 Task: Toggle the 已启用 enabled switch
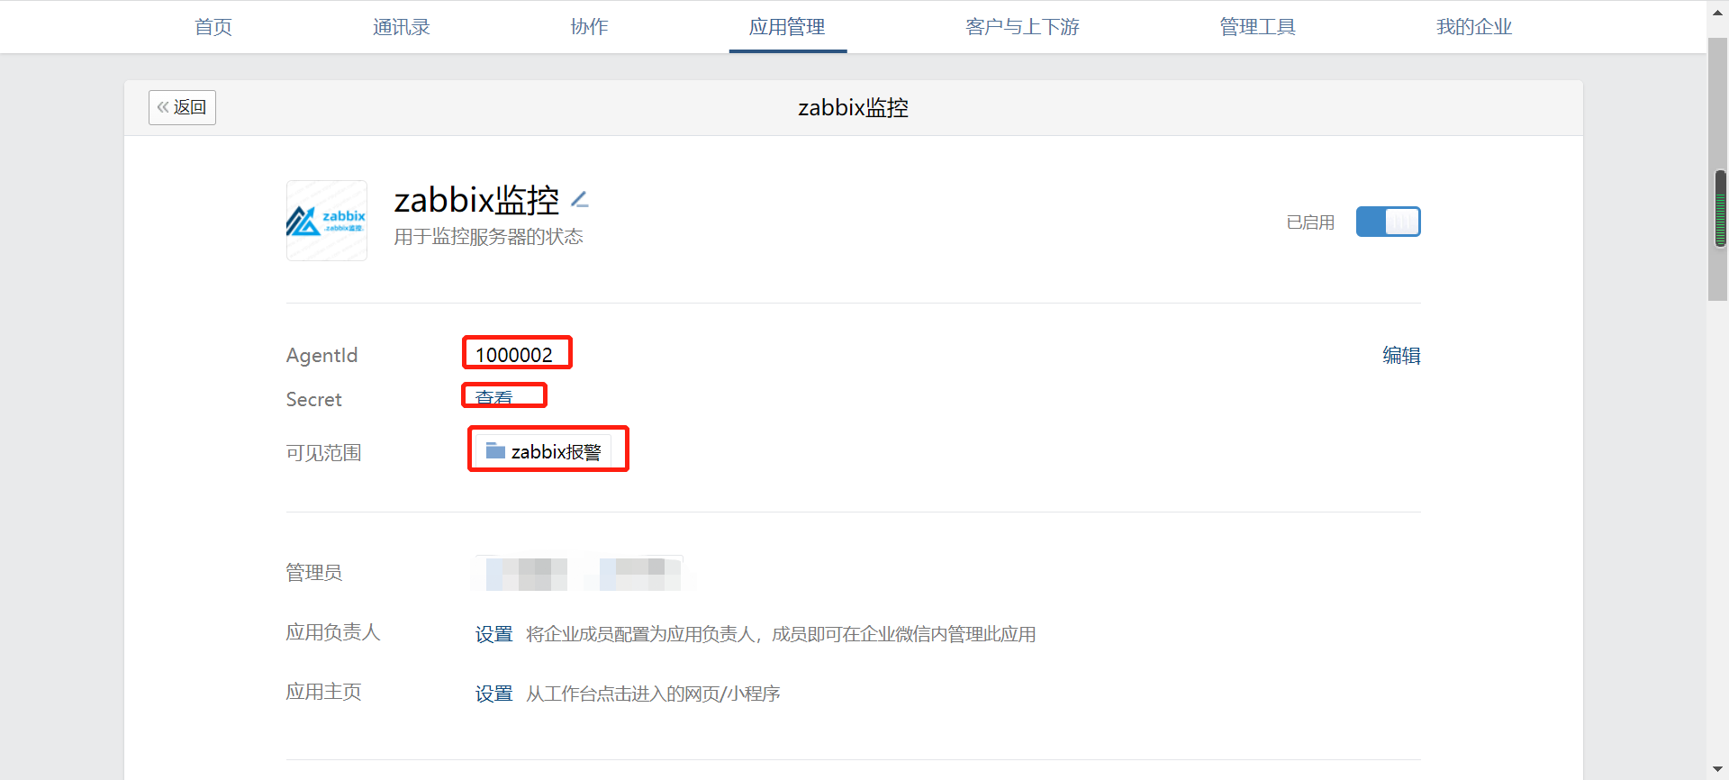(x=1388, y=222)
